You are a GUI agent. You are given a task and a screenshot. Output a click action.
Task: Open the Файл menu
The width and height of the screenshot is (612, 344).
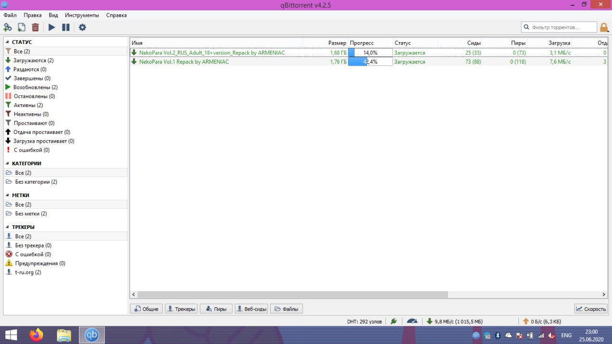(x=10, y=15)
